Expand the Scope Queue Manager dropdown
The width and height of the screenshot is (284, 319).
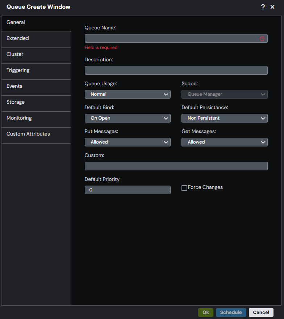point(225,94)
